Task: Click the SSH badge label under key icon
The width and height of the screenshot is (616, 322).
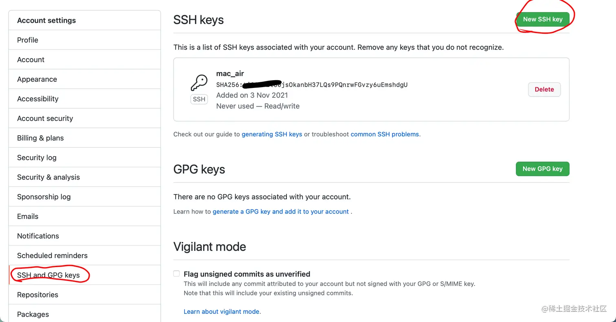Action: click(199, 99)
